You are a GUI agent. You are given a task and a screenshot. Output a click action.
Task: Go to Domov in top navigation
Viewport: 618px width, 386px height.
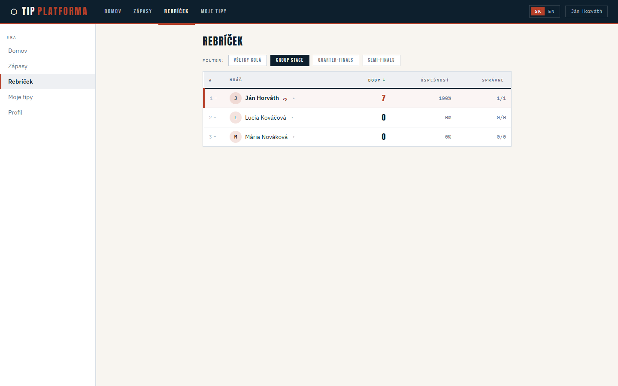(113, 12)
